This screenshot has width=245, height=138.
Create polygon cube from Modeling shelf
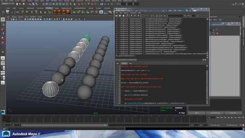pyautogui.click(x=23, y=12)
